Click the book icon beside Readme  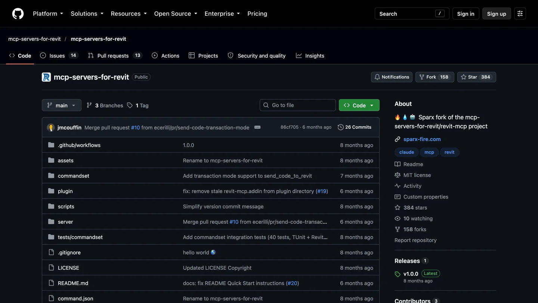[x=398, y=164]
